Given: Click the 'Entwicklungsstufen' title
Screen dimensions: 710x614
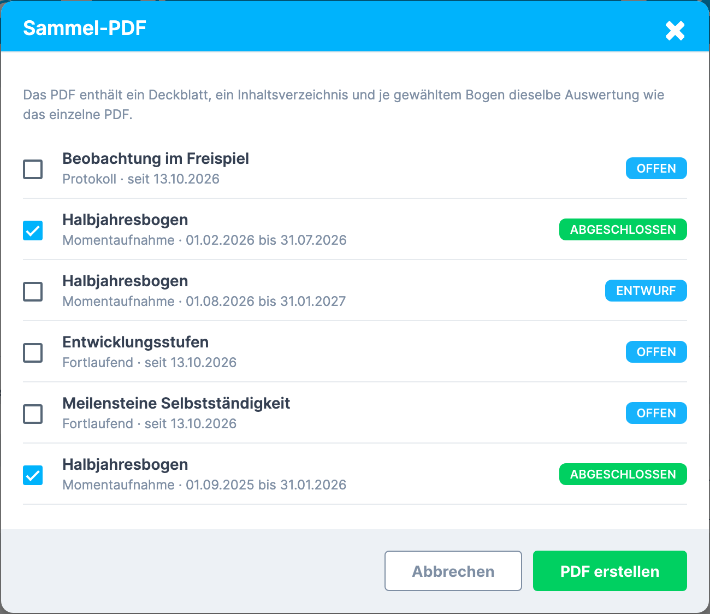Looking at the screenshot, I should (135, 342).
